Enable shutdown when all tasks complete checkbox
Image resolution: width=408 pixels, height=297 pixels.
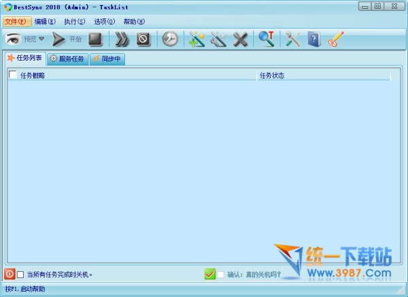click(x=20, y=275)
